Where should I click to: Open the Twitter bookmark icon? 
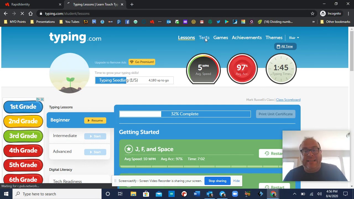click(218, 22)
